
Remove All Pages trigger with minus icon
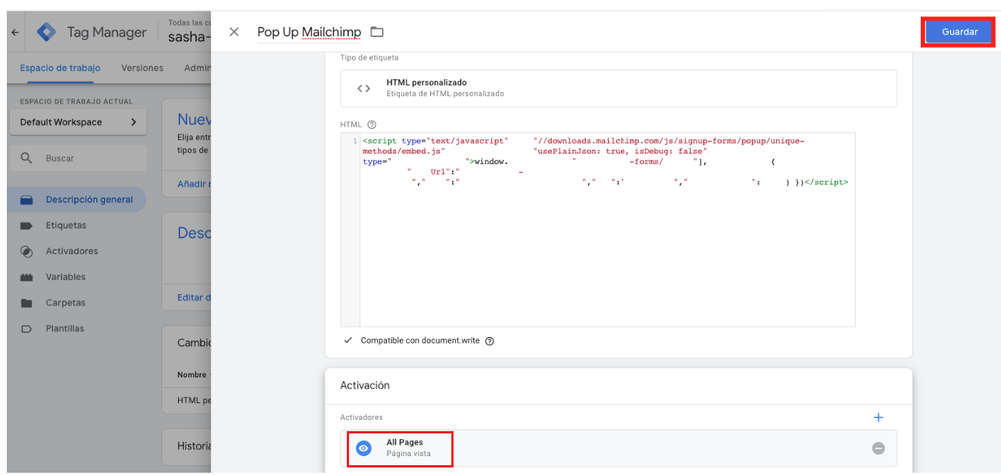click(878, 449)
